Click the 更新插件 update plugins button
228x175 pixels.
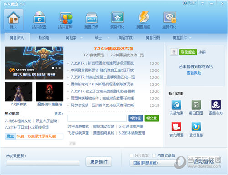pyautogui.click(x=99, y=162)
